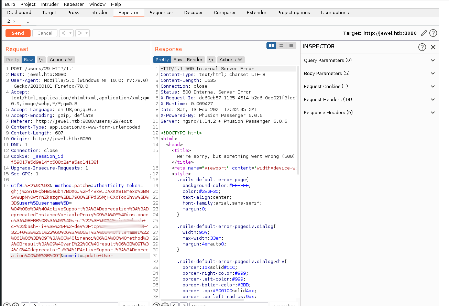Click 'Server: nginx/1.14.2' response header line
The width and height of the screenshot is (449, 306).
tap(224, 121)
